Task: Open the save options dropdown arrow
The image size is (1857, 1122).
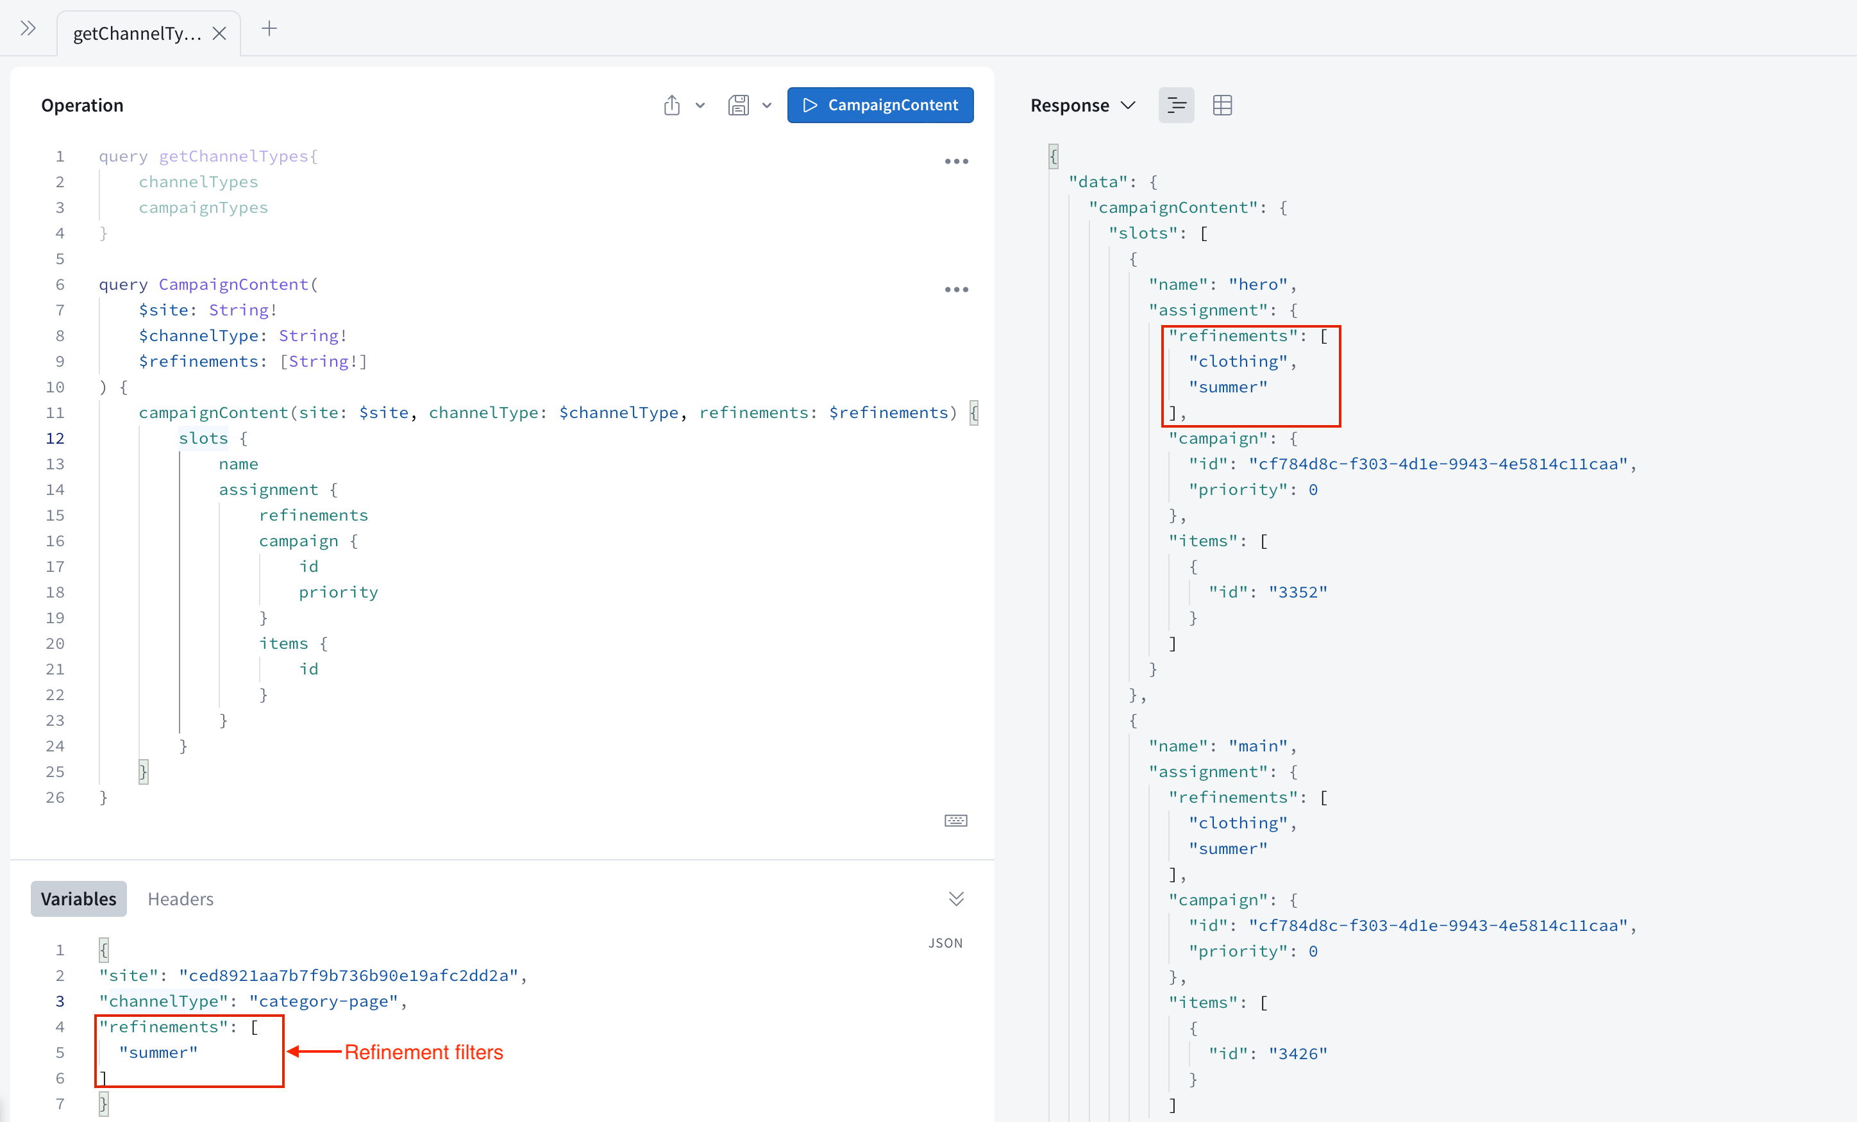Action: pyautogui.click(x=766, y=106)
